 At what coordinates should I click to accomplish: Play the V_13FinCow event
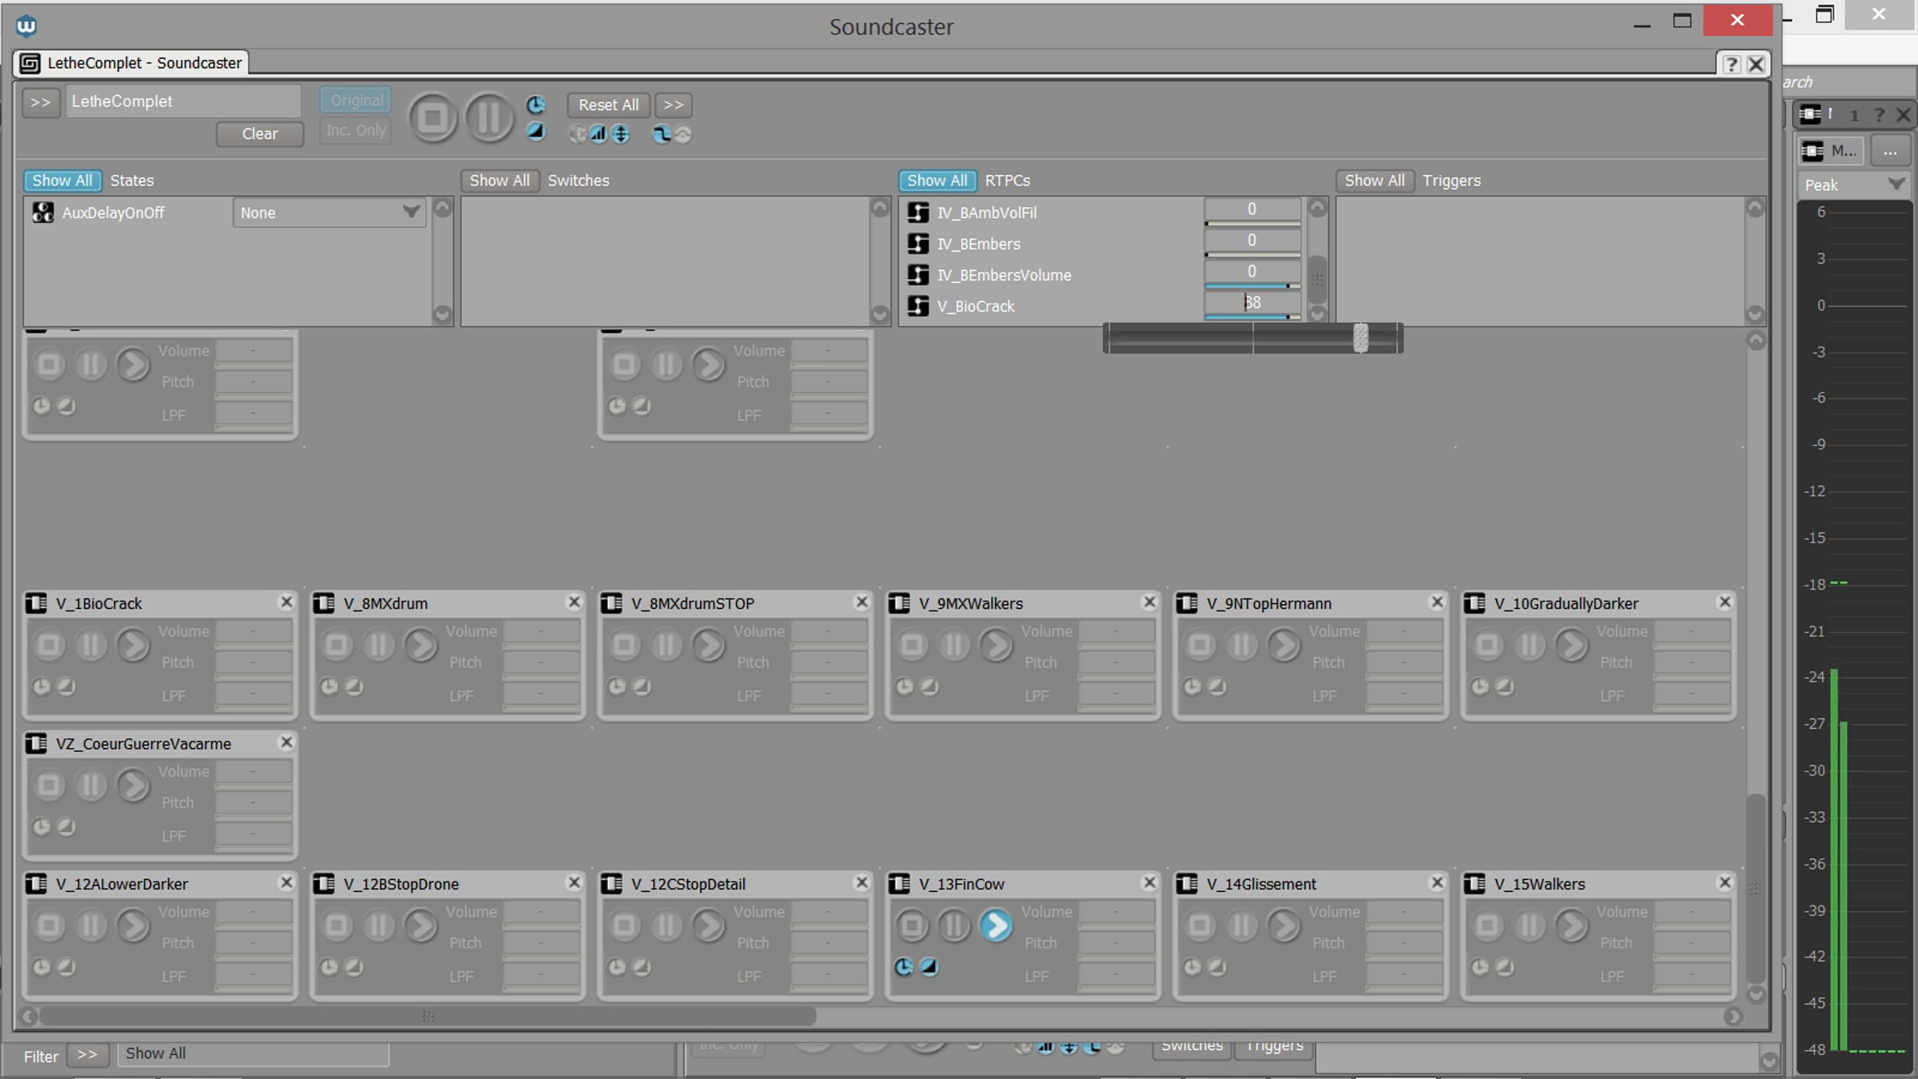(x=996, y=926)
